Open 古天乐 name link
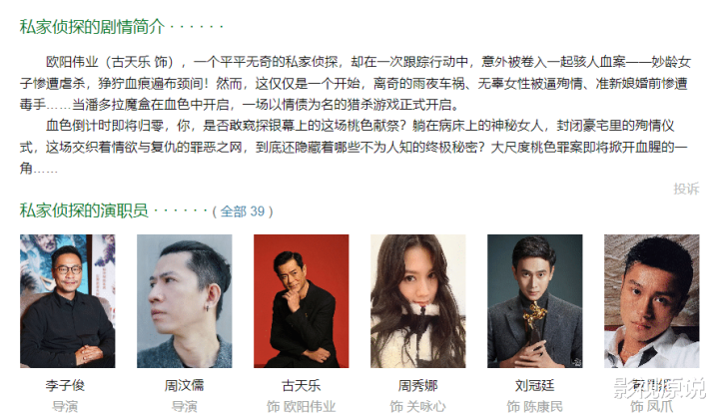 [x=301, y=385]
